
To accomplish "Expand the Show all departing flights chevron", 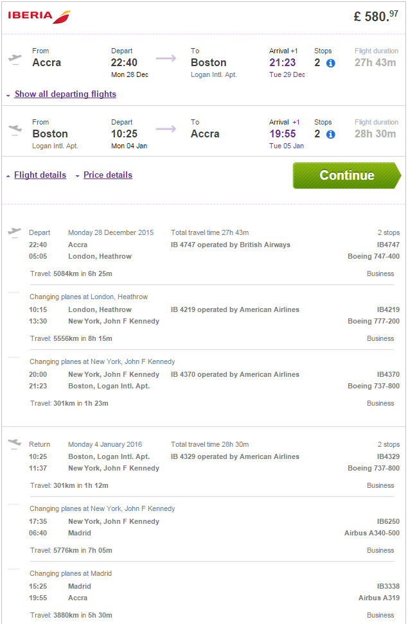I will pyautogui.click(x=8, y=94).
